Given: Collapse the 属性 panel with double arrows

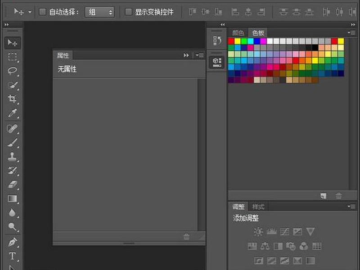Looking at the screenshot, I should pos(186,55).
